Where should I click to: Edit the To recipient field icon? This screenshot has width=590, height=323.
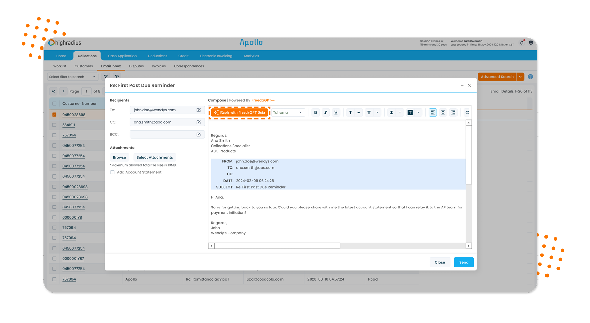point(199,110)
